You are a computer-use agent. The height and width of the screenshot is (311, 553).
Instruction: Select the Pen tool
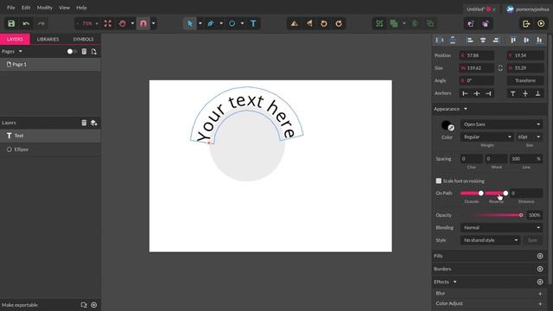211,23
